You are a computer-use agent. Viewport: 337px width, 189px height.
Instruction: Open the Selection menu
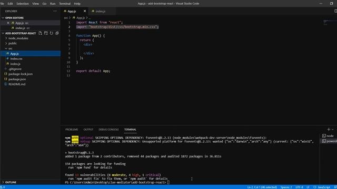23,4
